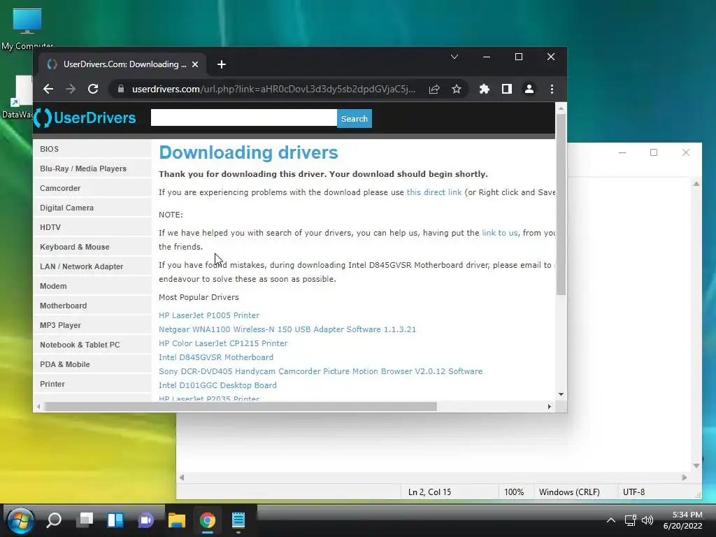The height and width of the screenshot is (537, 716).
Task: Open Widgets from taskbar
Action: point(115,520)
